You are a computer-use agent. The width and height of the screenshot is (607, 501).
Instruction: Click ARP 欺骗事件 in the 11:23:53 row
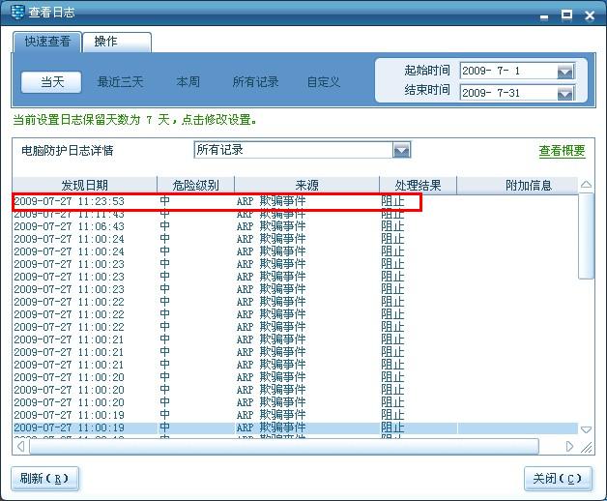pos(271,201)
